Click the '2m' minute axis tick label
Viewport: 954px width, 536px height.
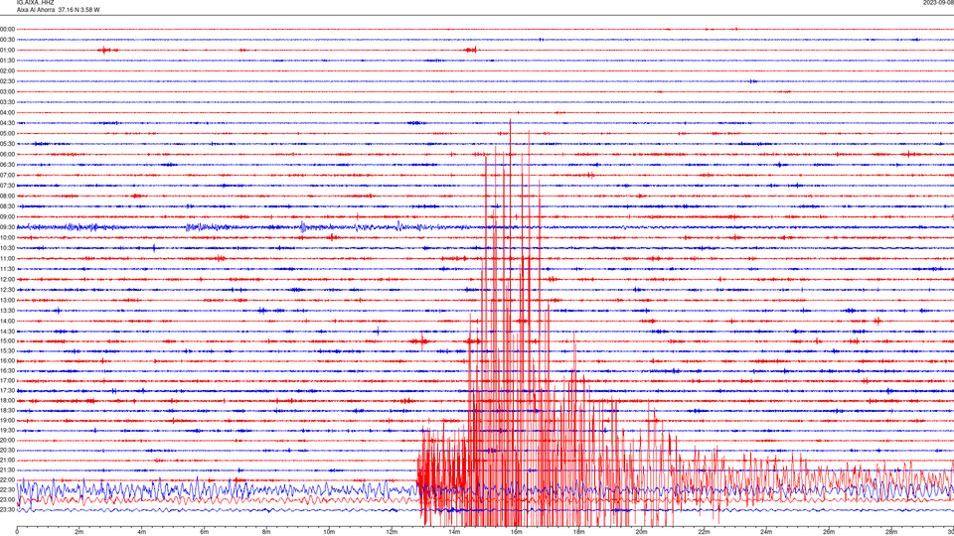[x=79, y=532]
